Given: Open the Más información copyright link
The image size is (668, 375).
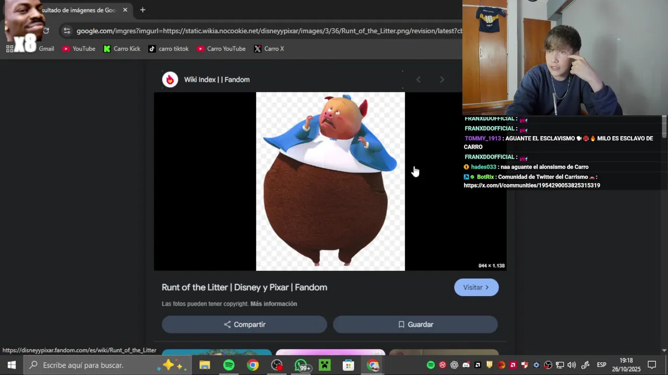Looking at the screenshot, I should coord(273,304).
